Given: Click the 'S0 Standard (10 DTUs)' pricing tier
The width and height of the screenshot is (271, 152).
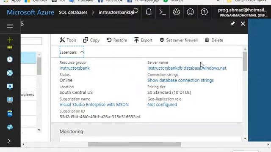Looking at the screenshot, I should point(169,92).
